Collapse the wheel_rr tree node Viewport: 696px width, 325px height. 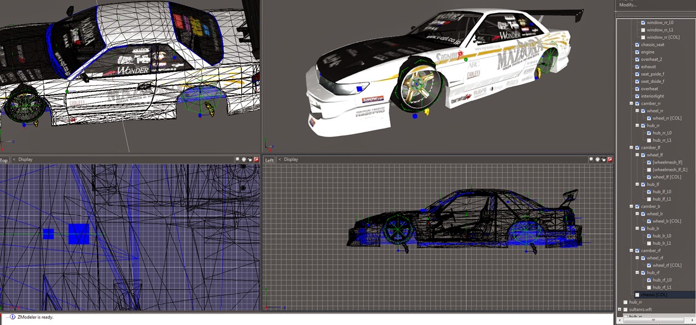[x=637, y=111]
